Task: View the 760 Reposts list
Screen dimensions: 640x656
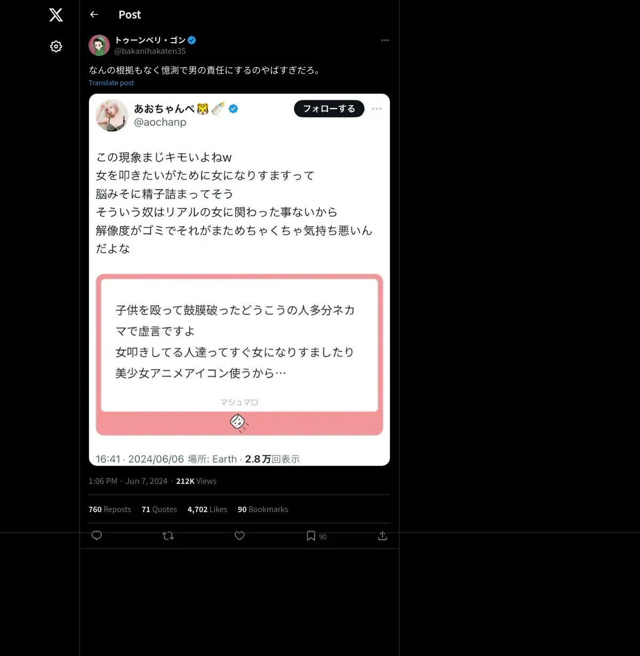Action: click(109, 509)
